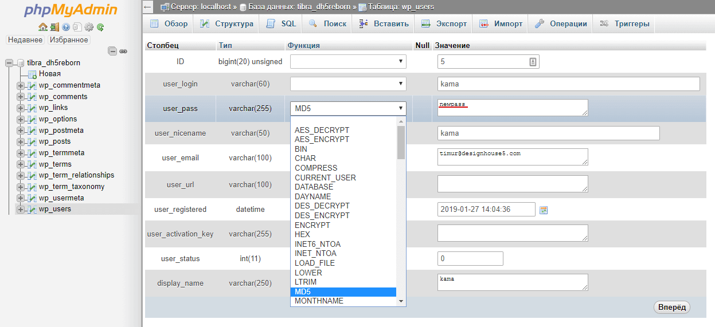Choose AES_ENCRYPT from the function list
Screen dimensions: 715x327
point(322,140)
